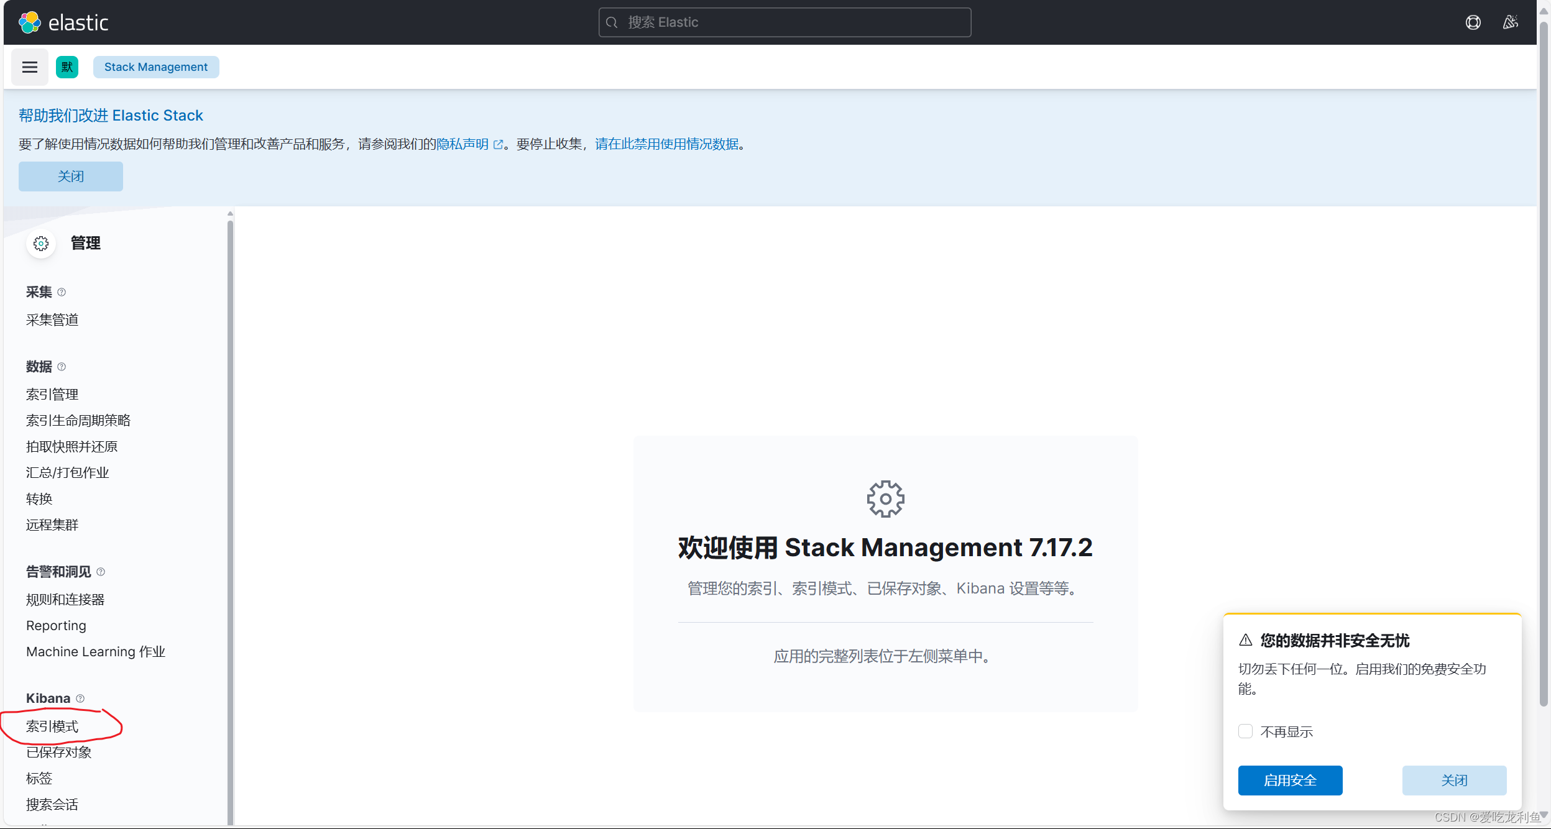Click 请在此禁用使用情况数据 link

point(667,144)
